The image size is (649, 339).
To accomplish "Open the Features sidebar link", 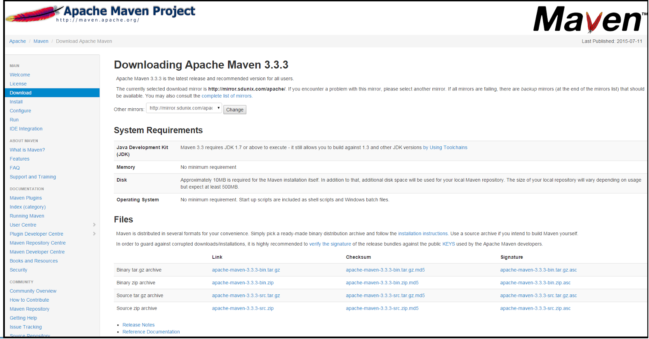I will click(19, 159).
